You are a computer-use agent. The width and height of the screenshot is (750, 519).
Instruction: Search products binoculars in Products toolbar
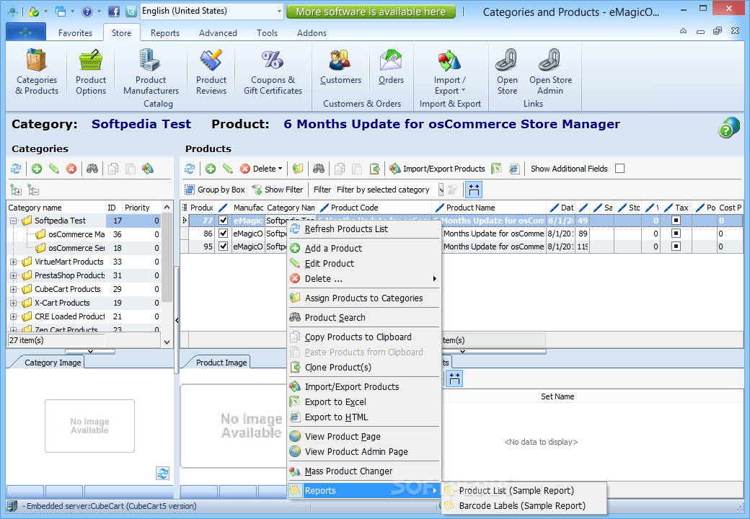click(319, 169)
